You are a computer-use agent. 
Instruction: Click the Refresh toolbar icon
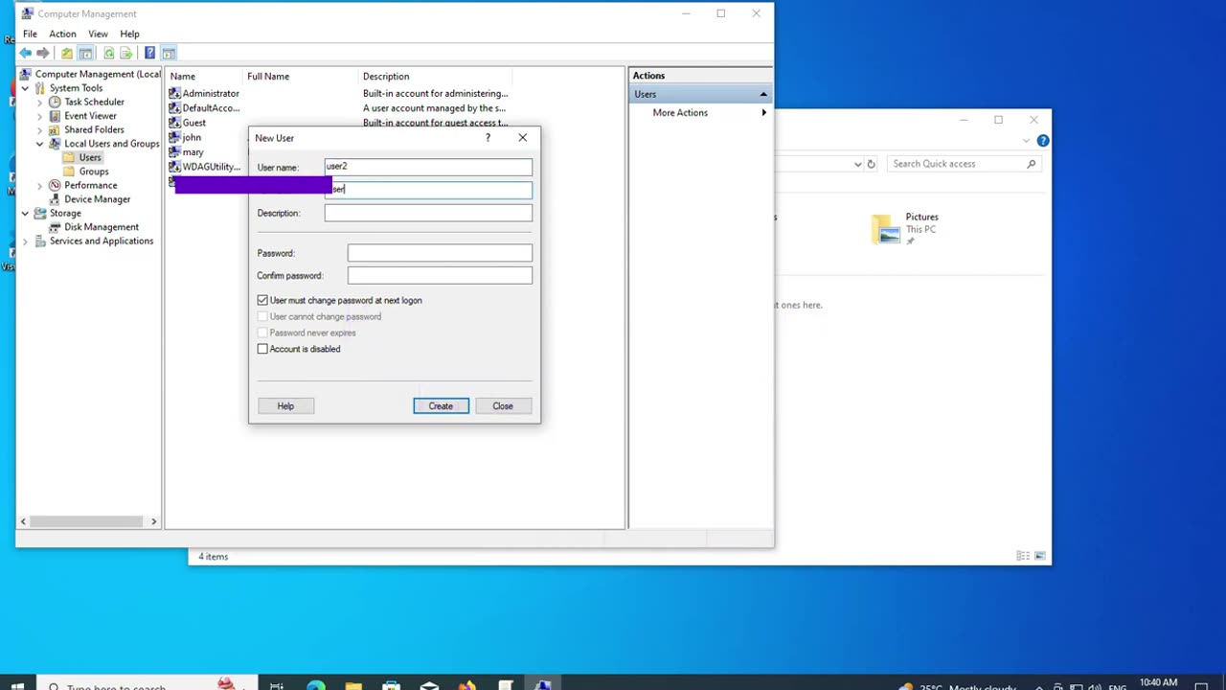click(108, 53)
